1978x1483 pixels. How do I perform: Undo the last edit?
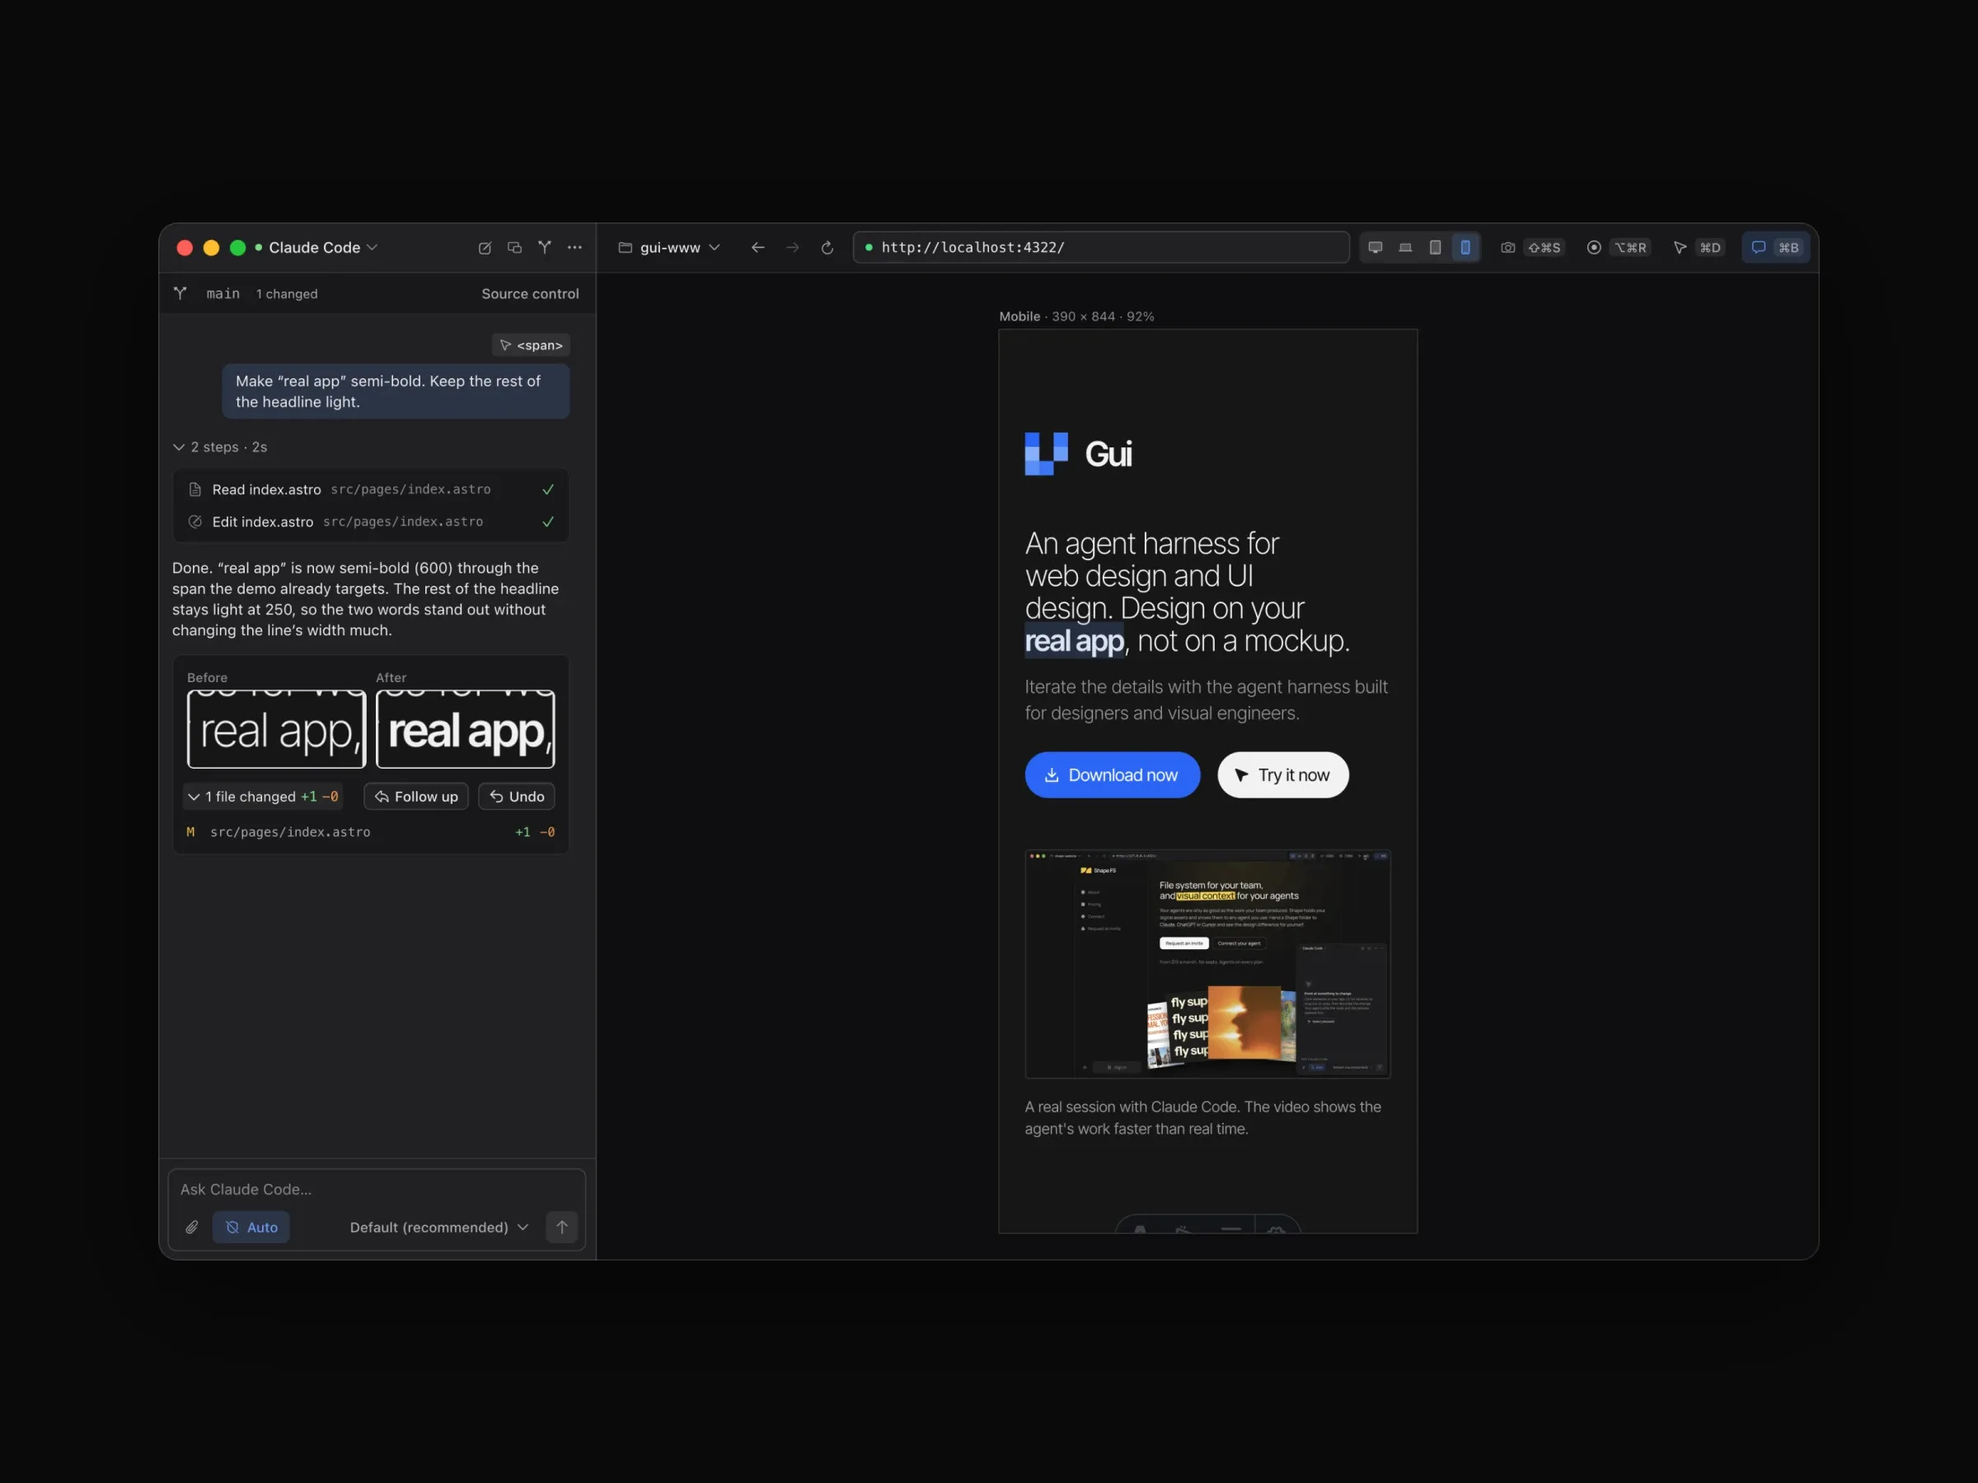517,797
